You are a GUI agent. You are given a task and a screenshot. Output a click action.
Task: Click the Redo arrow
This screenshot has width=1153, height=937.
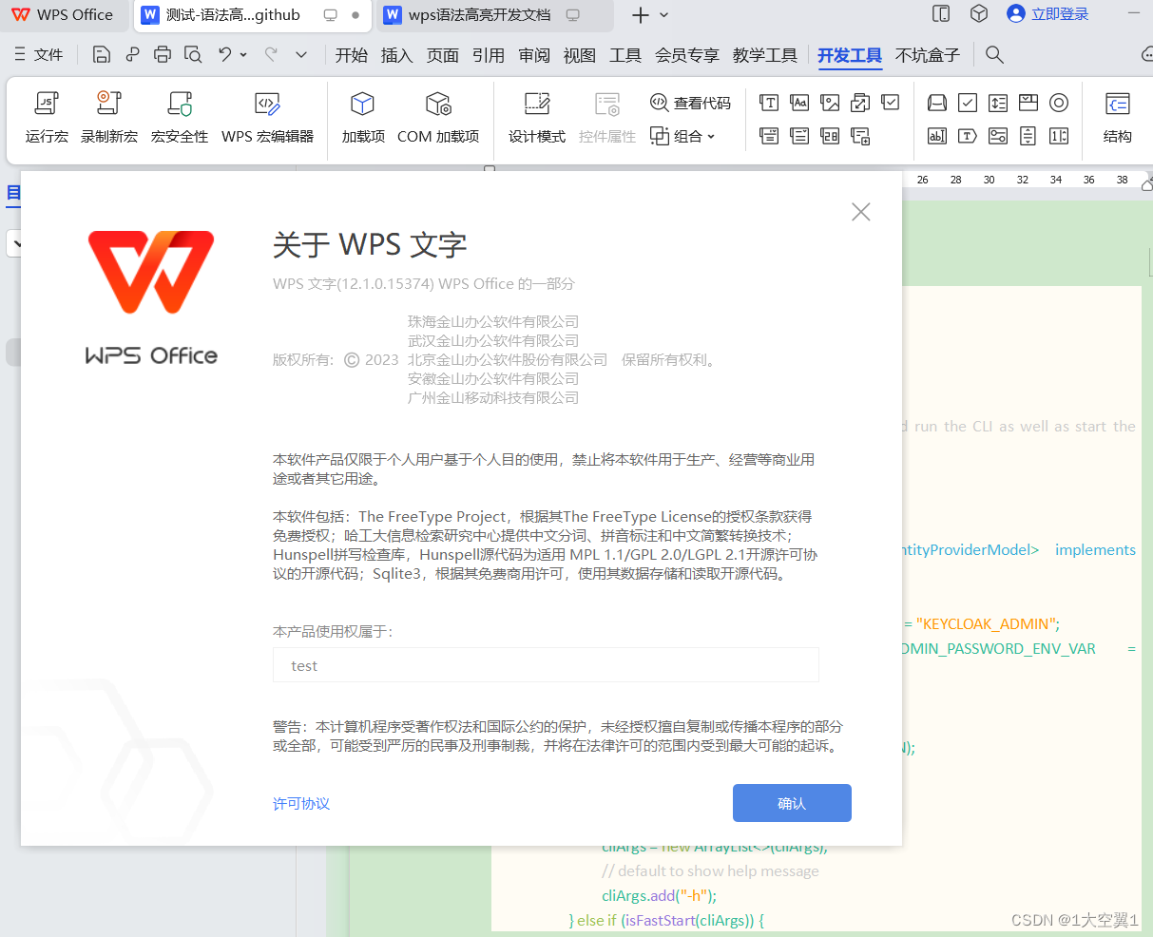pyautogui.click(x=271, y=55)
